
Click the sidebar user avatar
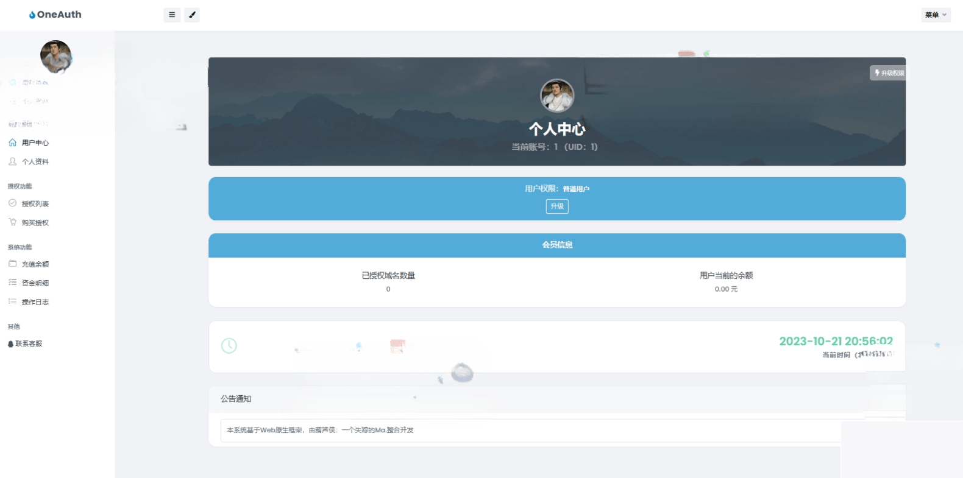(x=56, y=57)
